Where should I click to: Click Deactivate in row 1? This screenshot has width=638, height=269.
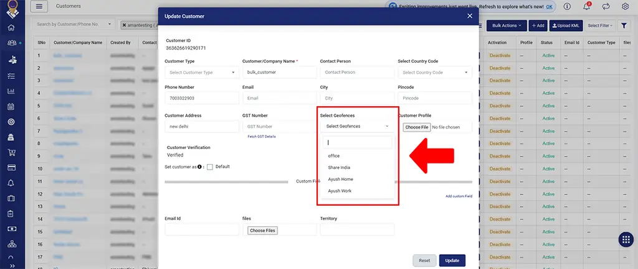(500, 55)
